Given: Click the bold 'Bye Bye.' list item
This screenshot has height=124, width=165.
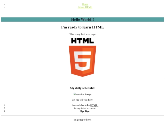Looking at the screenshot, I should (85, 111).
